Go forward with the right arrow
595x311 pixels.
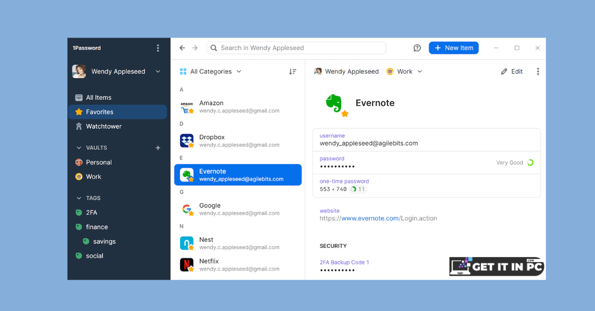tap(195, 48)
